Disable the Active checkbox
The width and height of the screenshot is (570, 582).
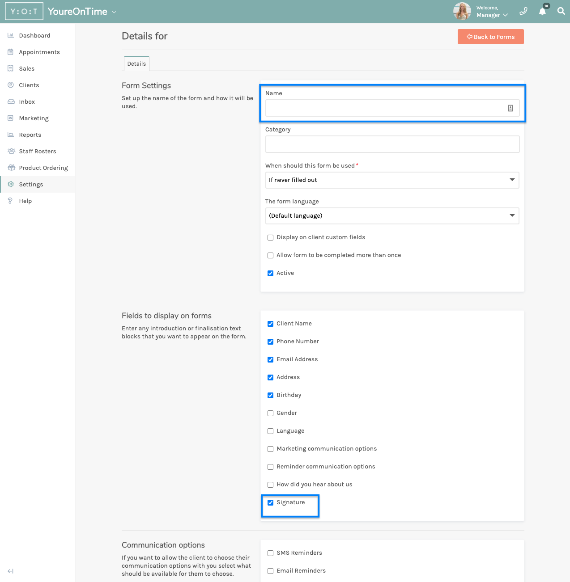(x=270, y=273)
